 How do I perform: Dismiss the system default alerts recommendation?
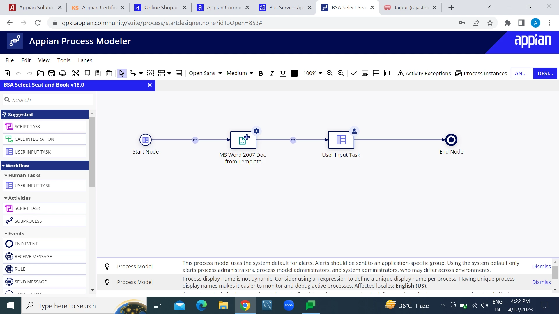click(541, 266)
